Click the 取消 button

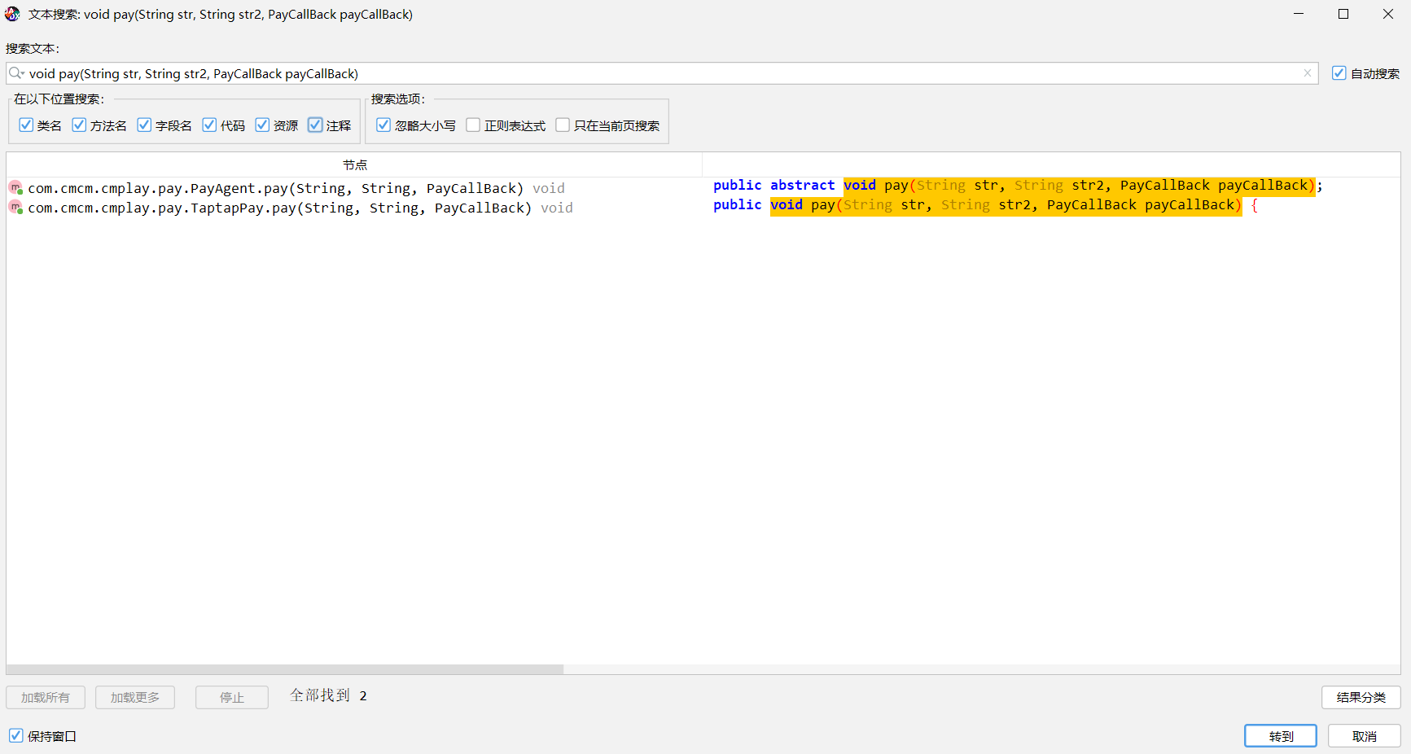pos(1364,736)
